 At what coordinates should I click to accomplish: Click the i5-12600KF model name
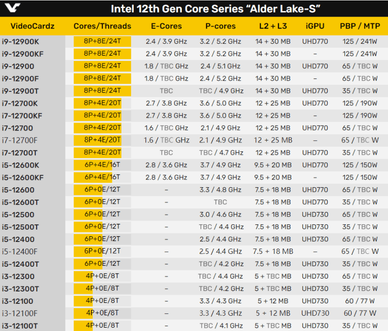point(22,178)
